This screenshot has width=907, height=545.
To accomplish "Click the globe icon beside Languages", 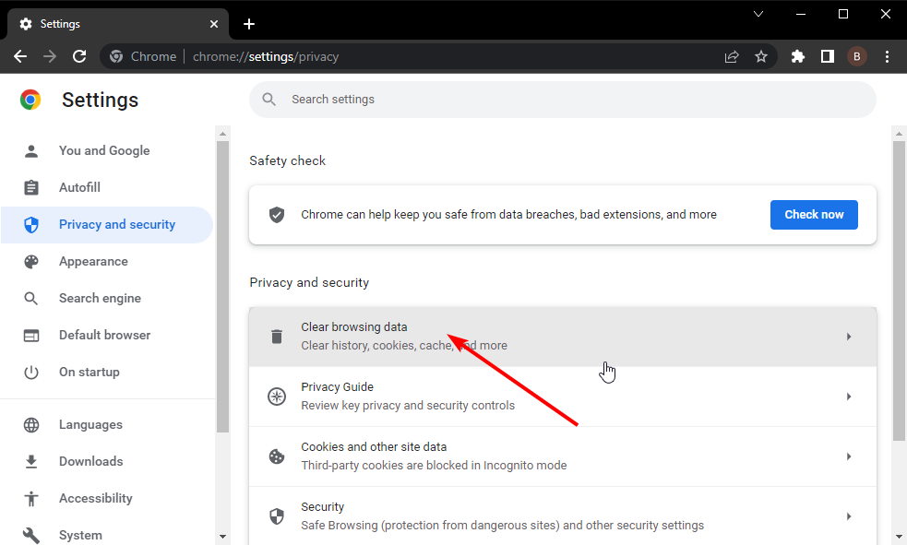I will (31, 425).
